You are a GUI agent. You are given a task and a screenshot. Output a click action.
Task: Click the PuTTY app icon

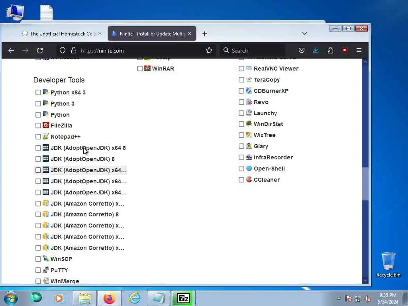(46, 270)
